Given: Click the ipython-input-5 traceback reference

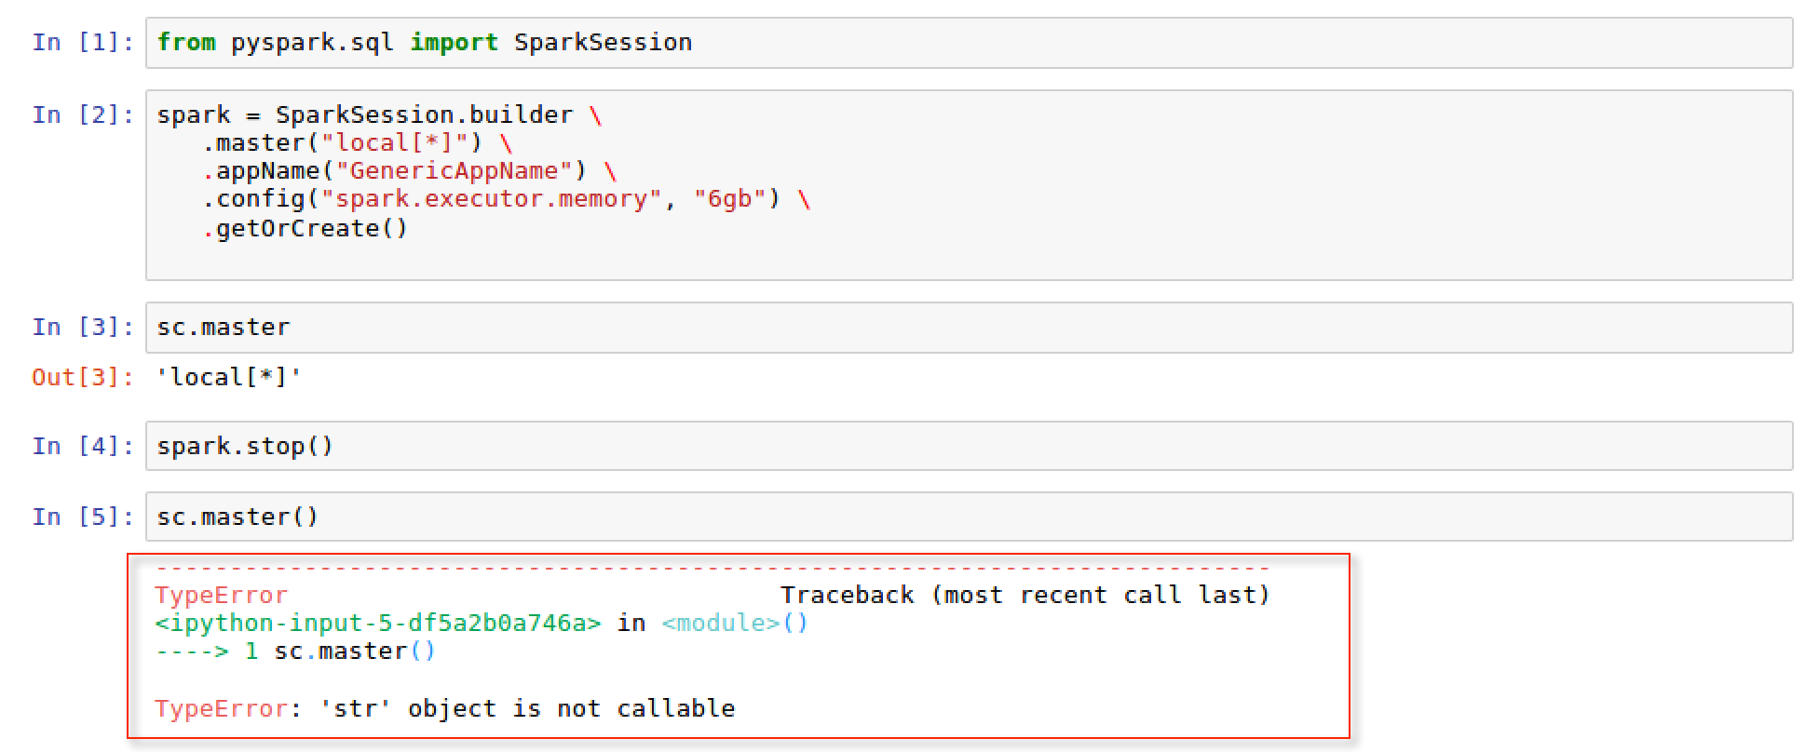Looking at the screenshot, I should pos(378,624).
